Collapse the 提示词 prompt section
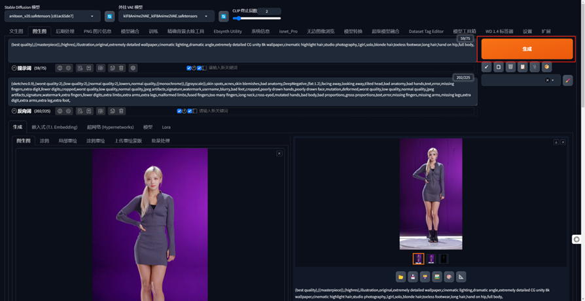 pos(14,68)
